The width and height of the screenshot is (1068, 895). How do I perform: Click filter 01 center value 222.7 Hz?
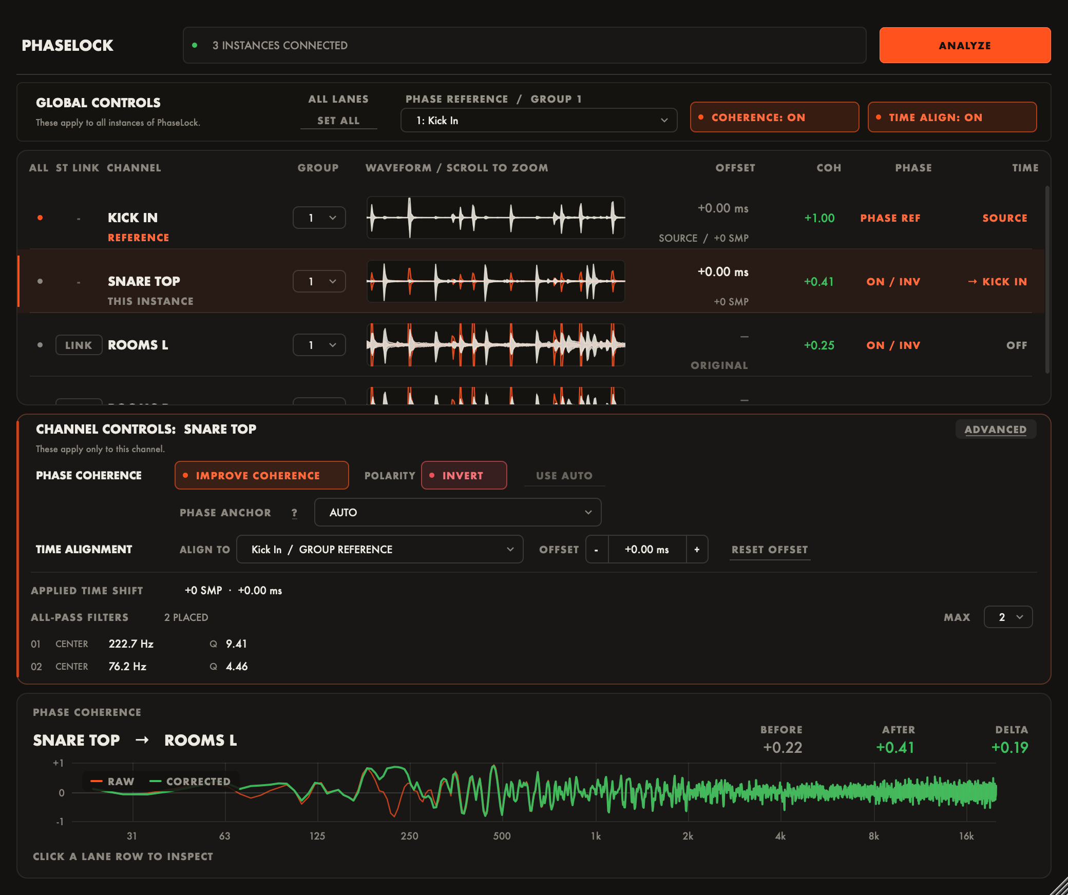131,644
